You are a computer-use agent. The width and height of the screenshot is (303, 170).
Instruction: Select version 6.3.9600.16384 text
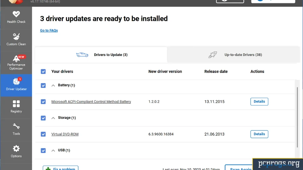tap(161, 134)
